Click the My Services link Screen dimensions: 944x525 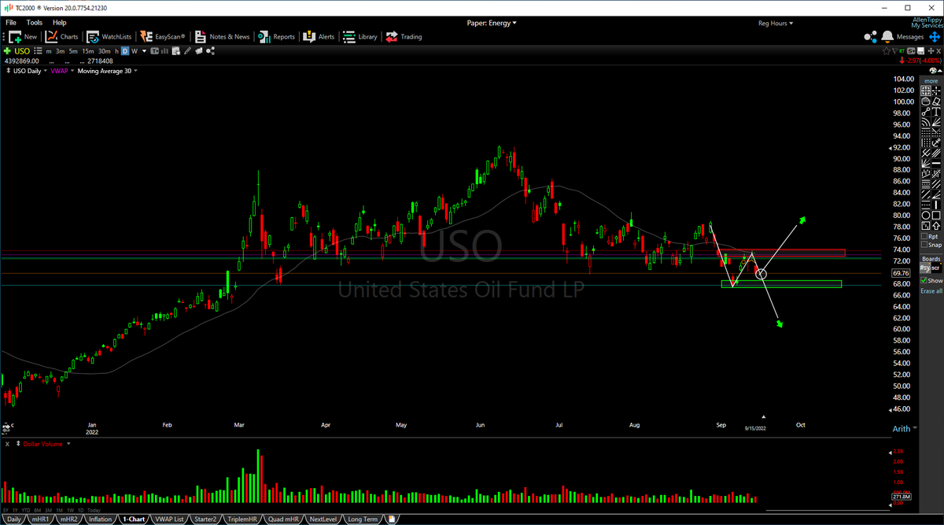click(926, 26)
